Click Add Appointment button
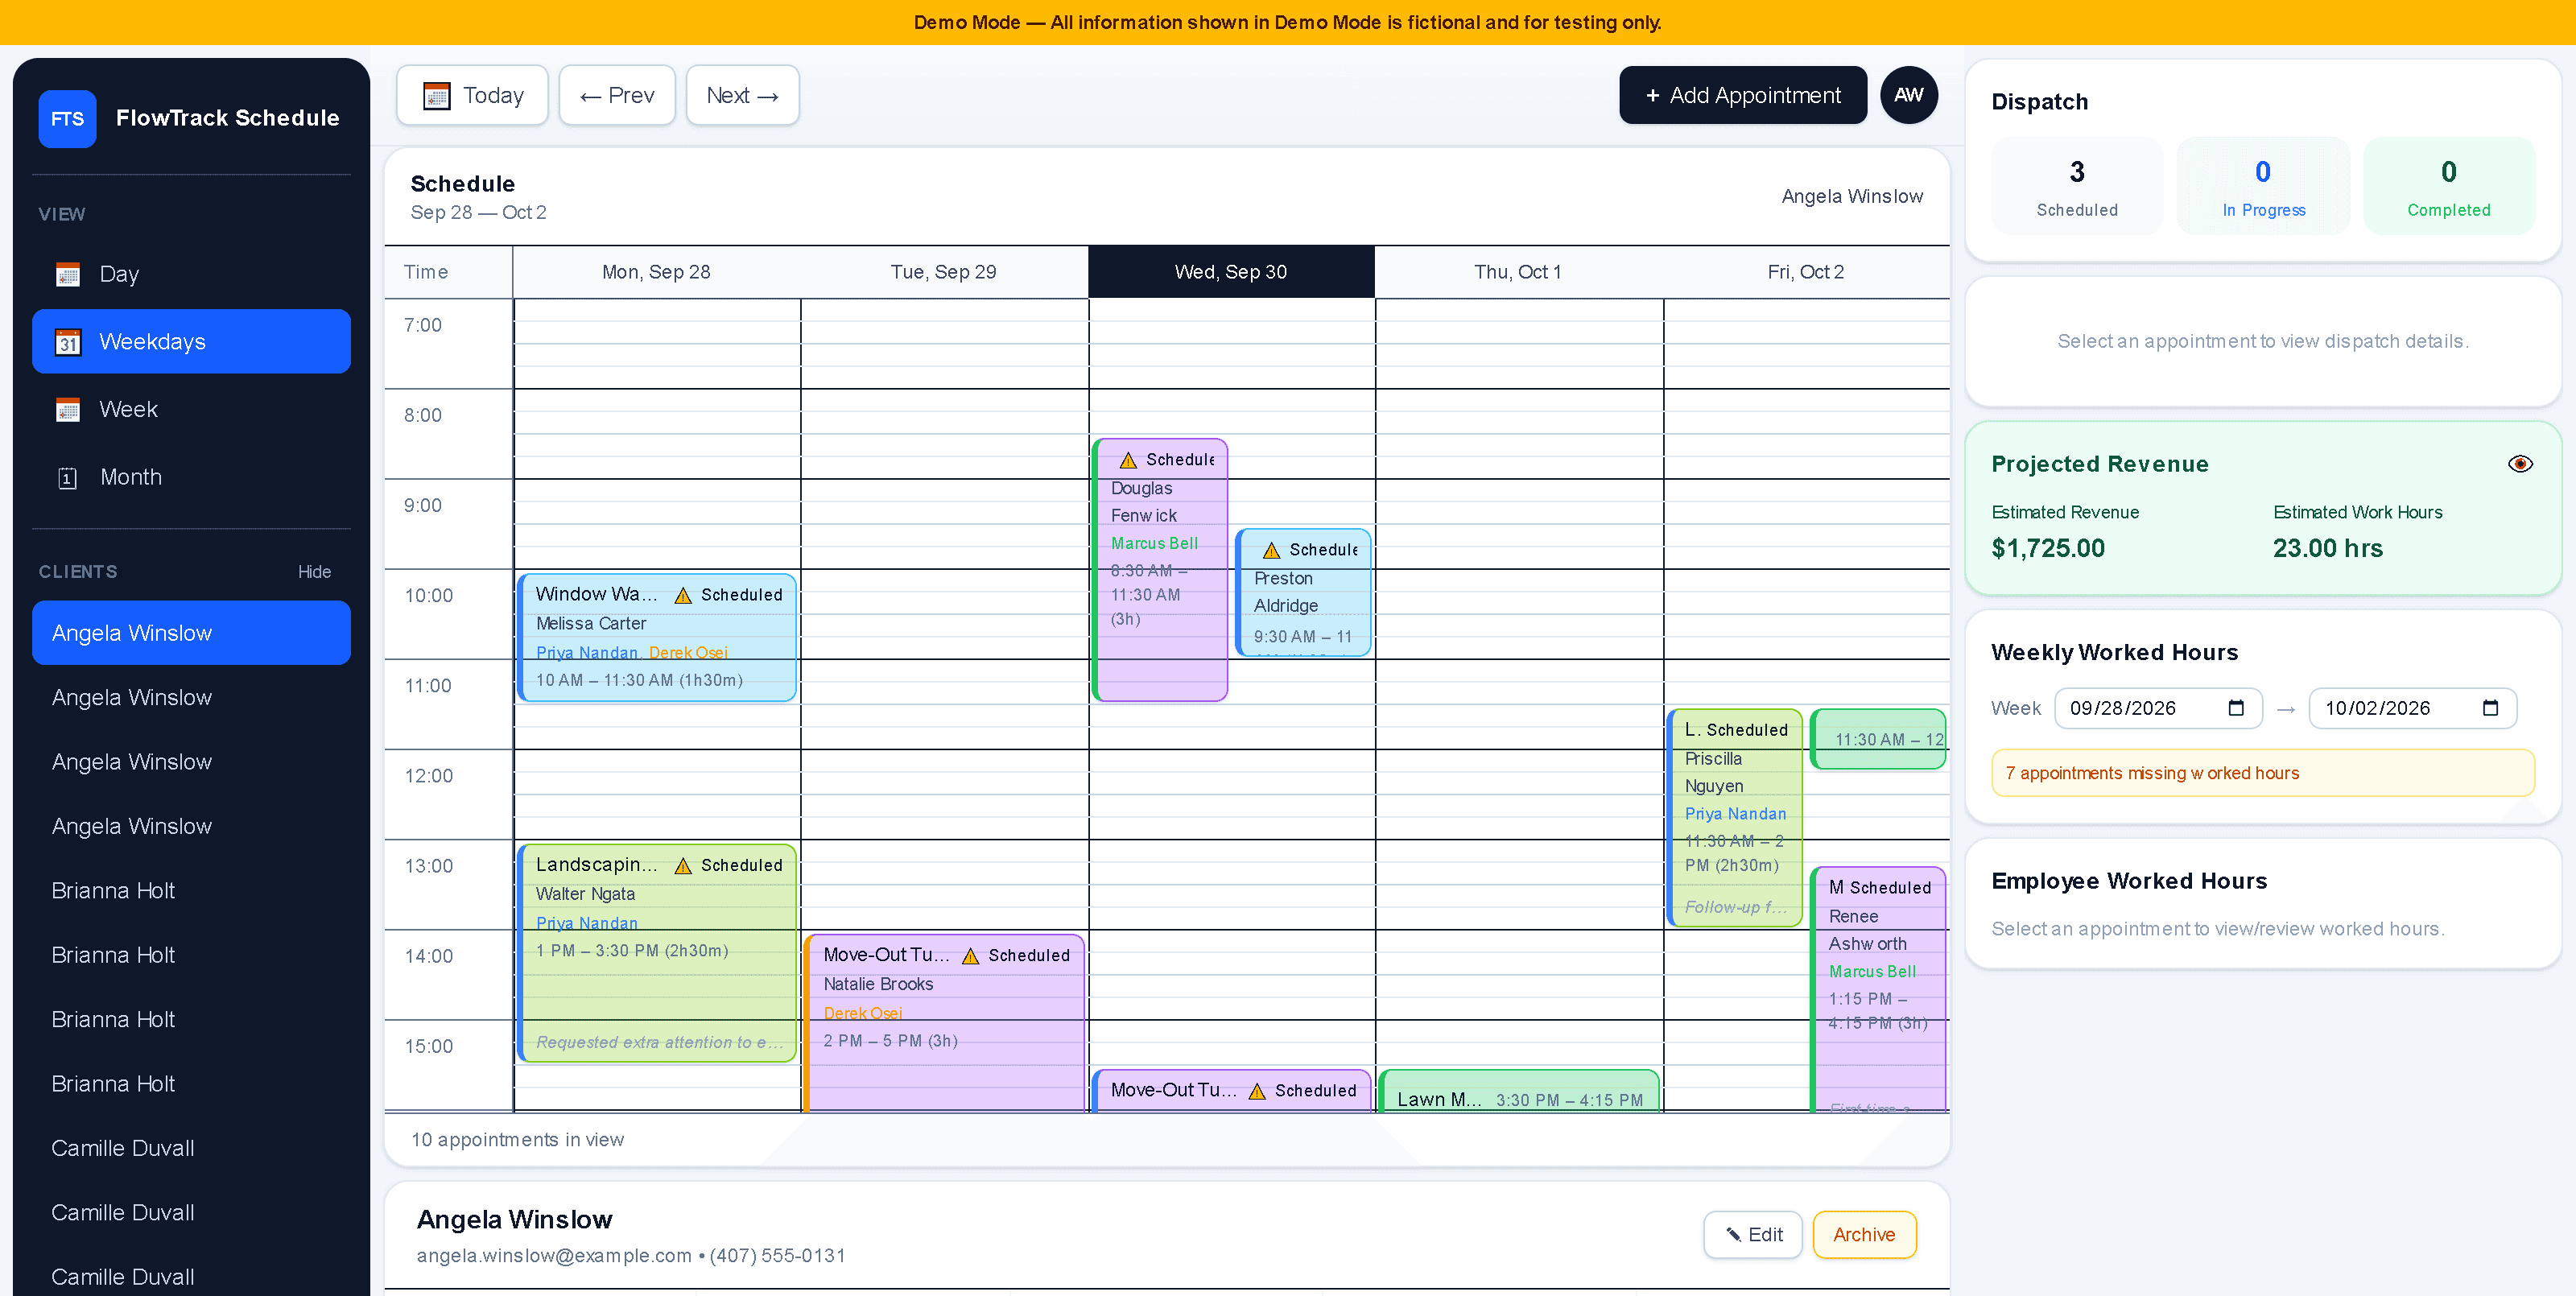This screenshot has height=1296, width=2576. 1743,96
